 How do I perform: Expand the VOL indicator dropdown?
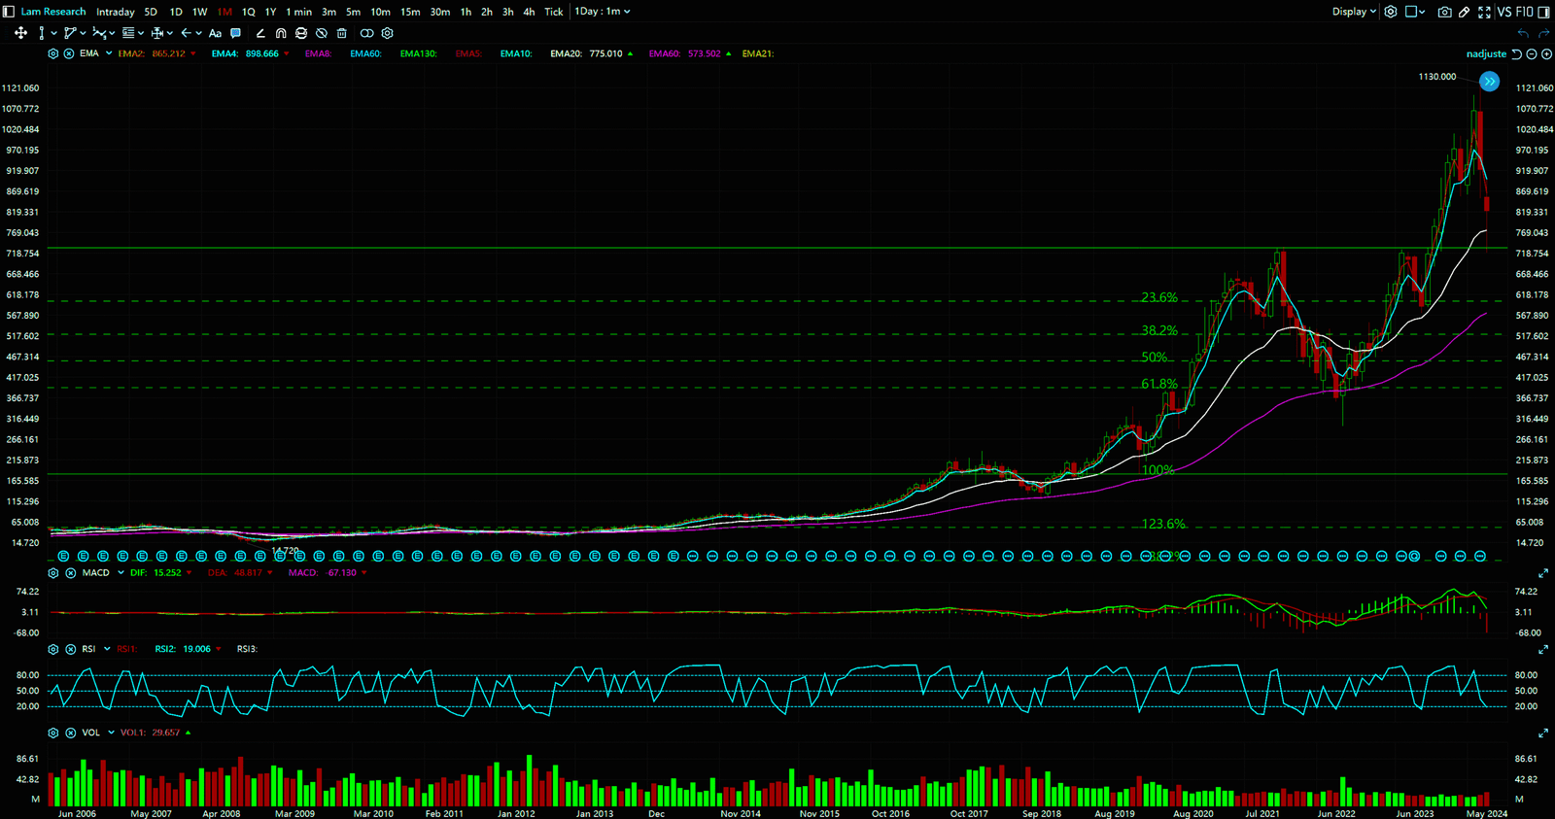[111, 733]
